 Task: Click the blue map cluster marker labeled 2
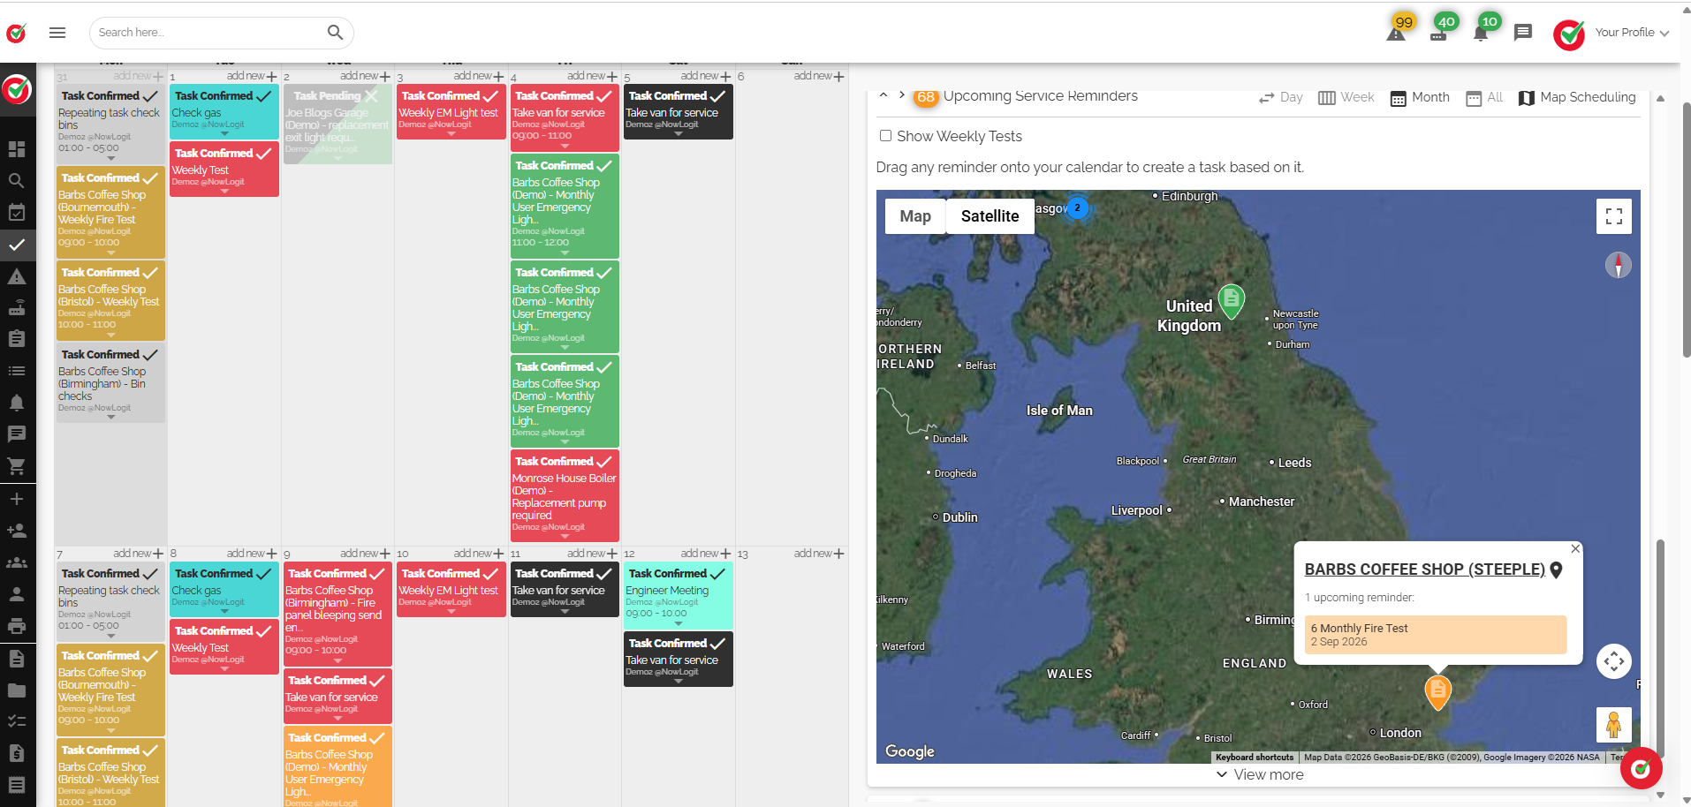tap(1077, 208)
